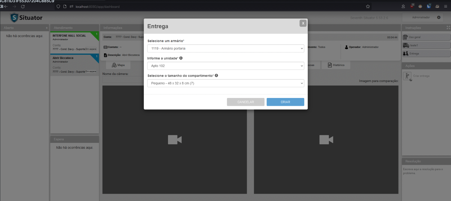Expand the 'Informe a unidade' dropdown
This screenshot has width=451, height=201.
[225, 66]
